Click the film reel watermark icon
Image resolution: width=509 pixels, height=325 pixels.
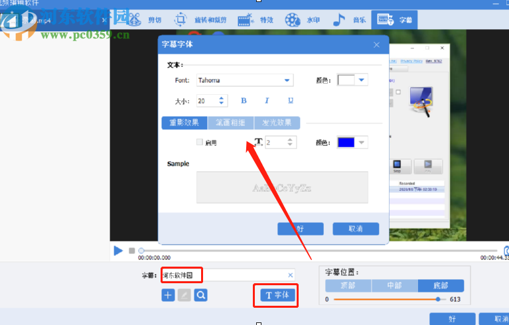pyautogui.click(x=293, y=20)
